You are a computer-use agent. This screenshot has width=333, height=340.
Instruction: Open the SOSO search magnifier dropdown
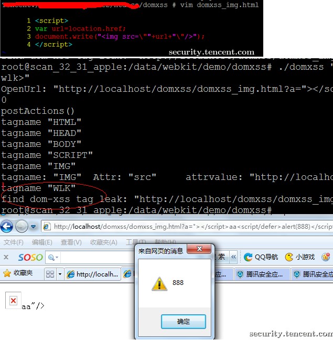54,257
